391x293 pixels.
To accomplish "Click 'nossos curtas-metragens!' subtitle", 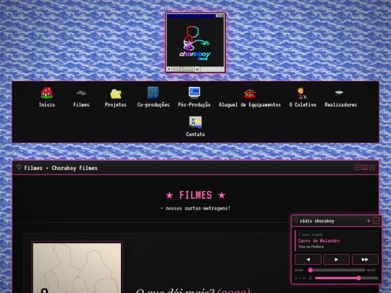I will pos(198,208).
